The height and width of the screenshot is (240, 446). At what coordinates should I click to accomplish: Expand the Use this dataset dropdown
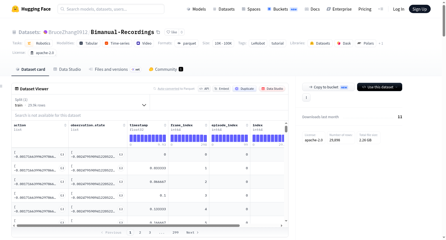tap(380, 87)
